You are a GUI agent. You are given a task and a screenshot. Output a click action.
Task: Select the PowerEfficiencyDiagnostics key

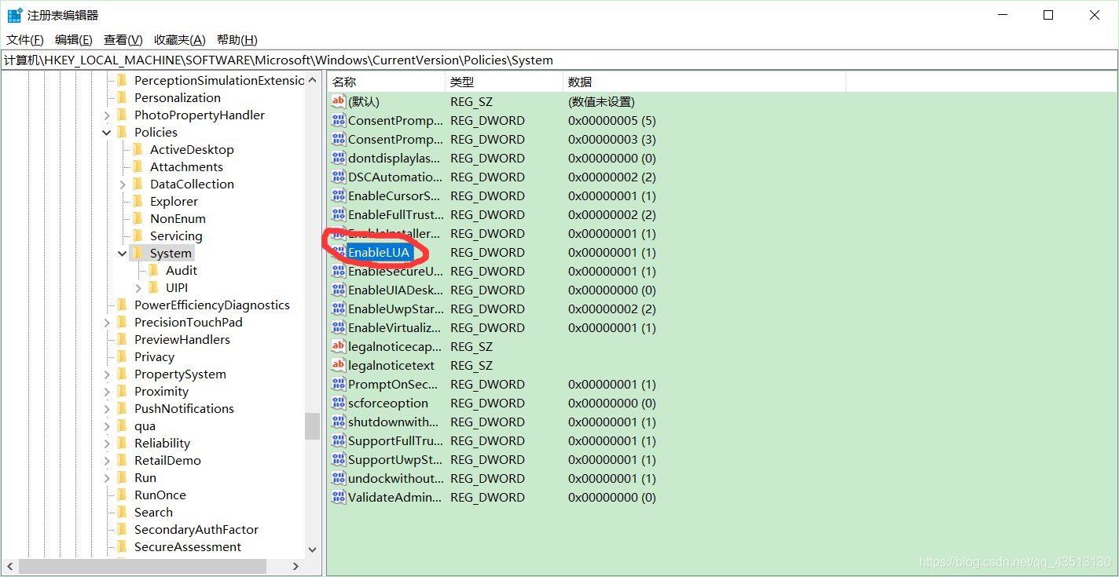pos(211,305)
